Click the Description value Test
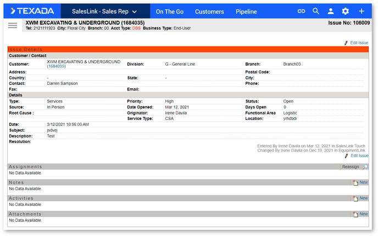 pyautogui.click(x=51, y=136)
